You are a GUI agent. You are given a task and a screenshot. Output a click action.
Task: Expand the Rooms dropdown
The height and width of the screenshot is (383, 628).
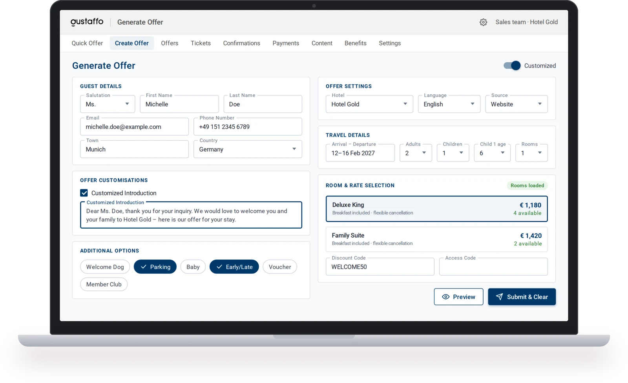531,153
